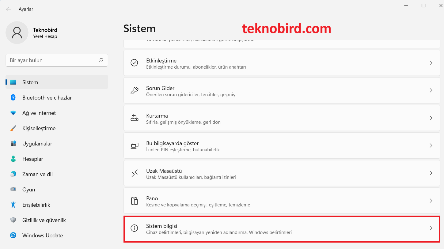Click the back arrow beside Ayarlar

pyautogui.click(x=9, y=9)
